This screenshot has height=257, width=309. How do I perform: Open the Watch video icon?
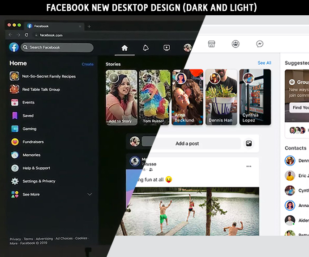click(x=167, y=48)
